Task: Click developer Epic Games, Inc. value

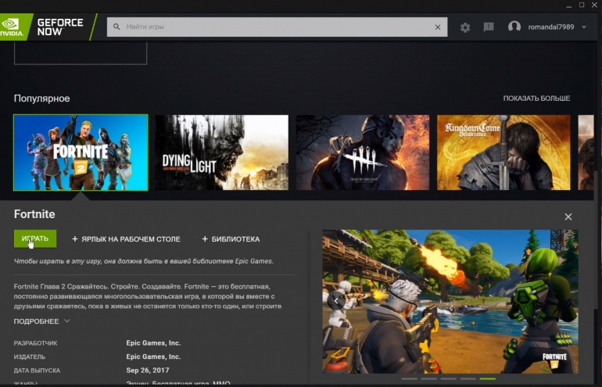Action: coord(153,343)
